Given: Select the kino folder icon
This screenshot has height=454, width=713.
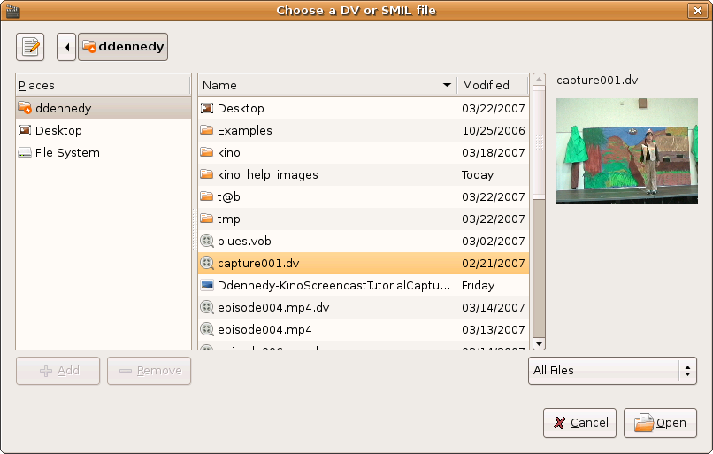Looking at the screenshot, I should coord(207,152).
